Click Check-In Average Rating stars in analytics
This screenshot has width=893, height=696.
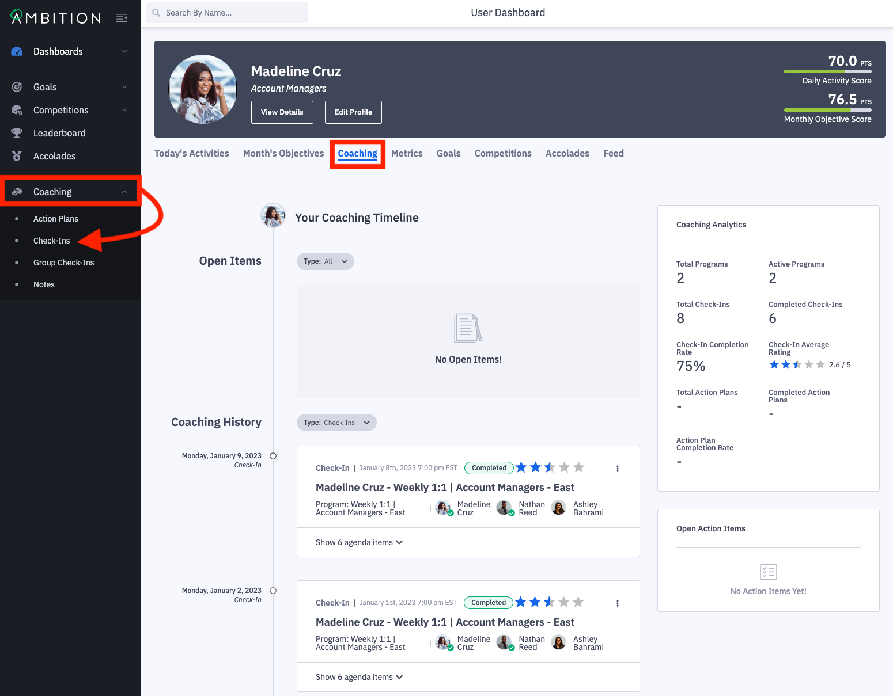797,364
